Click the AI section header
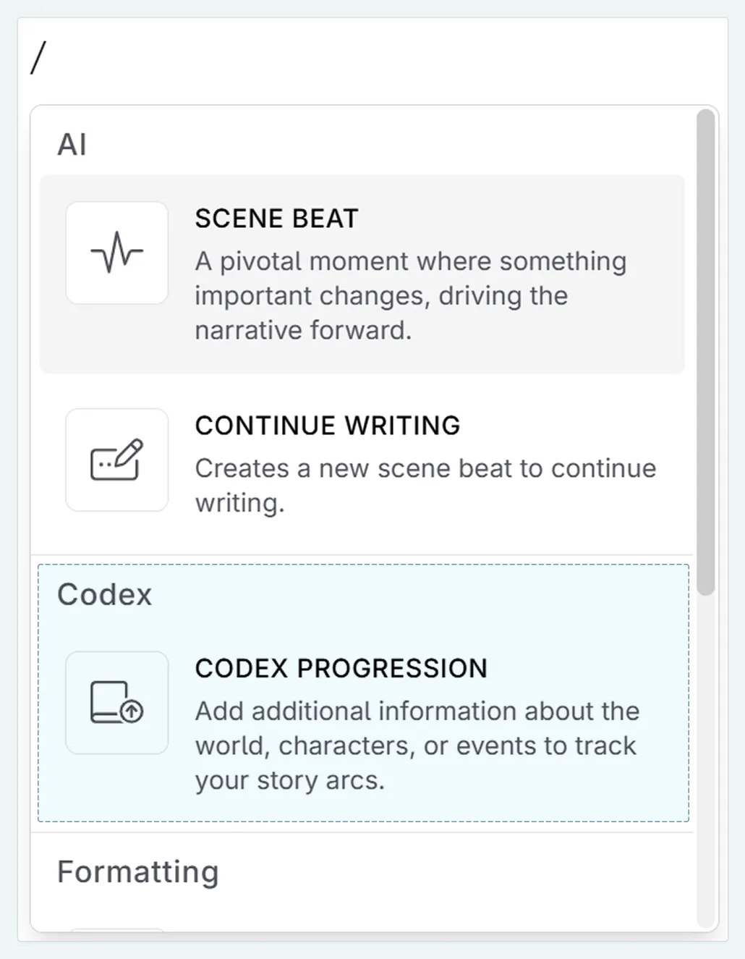The height and width of the screenshot is (959, 745). click(x=72, y=143)
